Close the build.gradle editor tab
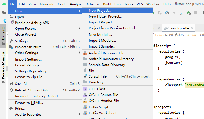Viewport: 204px width, 119px height. (x=192, y=28)
